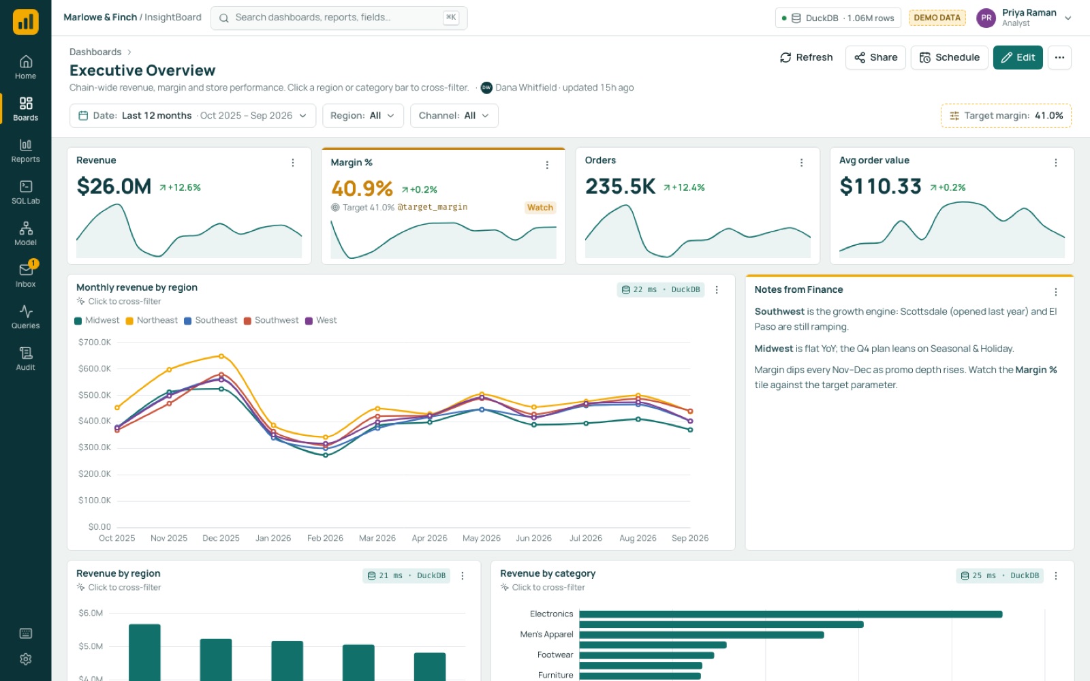Click the search dashboards input field
The image size is (1090, 681).
(x=339, y=18)
